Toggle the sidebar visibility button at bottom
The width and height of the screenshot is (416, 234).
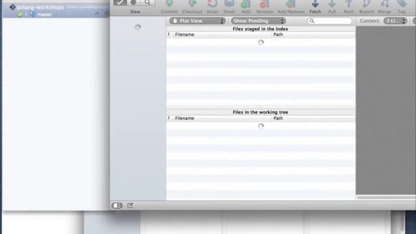point(117,205)
